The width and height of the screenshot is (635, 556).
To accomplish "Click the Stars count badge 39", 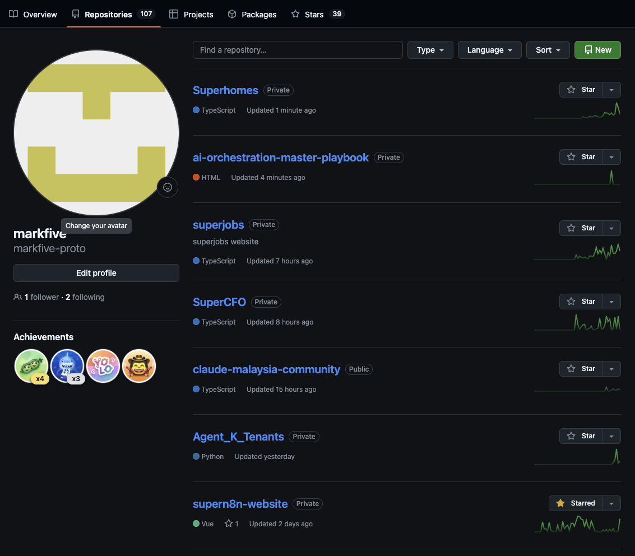I will tap(336, 14).
